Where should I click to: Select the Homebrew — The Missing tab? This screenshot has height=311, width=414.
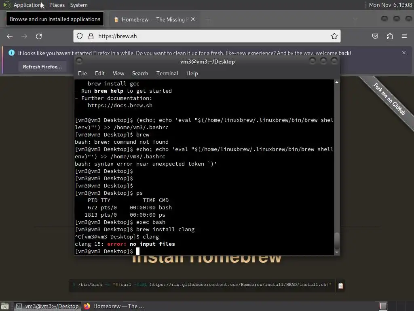pos(154,19)
